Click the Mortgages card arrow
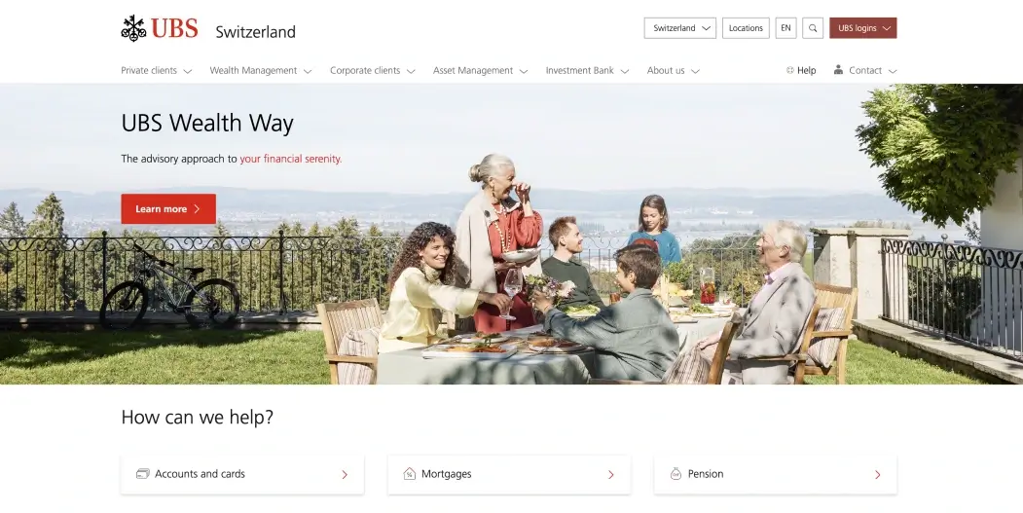The width and height of the screenshot is (1023, 513). point(610,474)
